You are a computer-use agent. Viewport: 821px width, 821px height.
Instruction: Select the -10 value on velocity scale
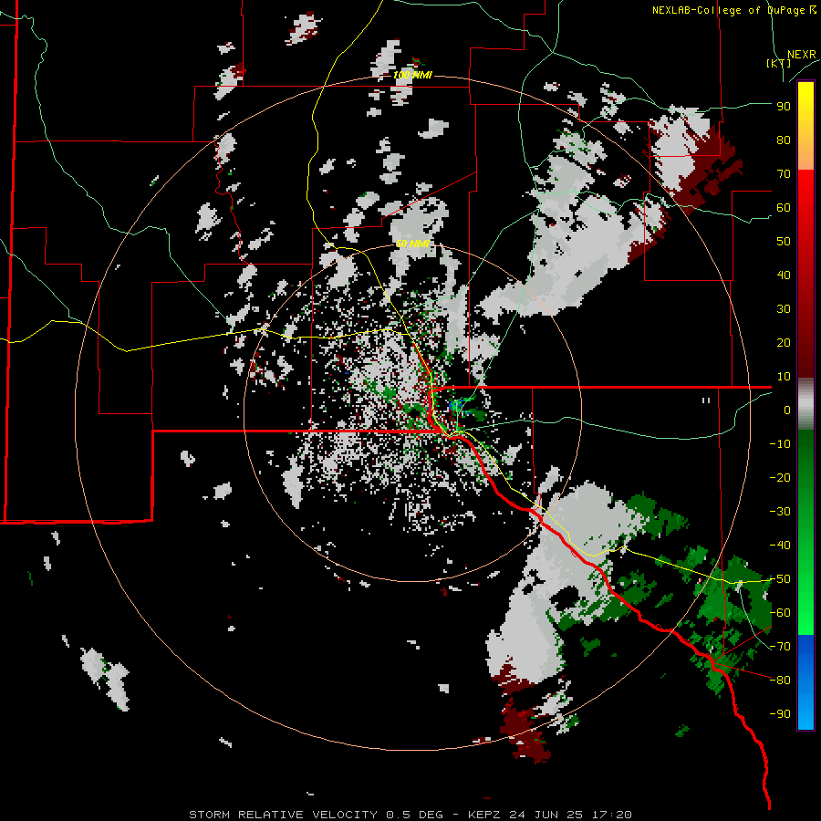coord(780,444)
